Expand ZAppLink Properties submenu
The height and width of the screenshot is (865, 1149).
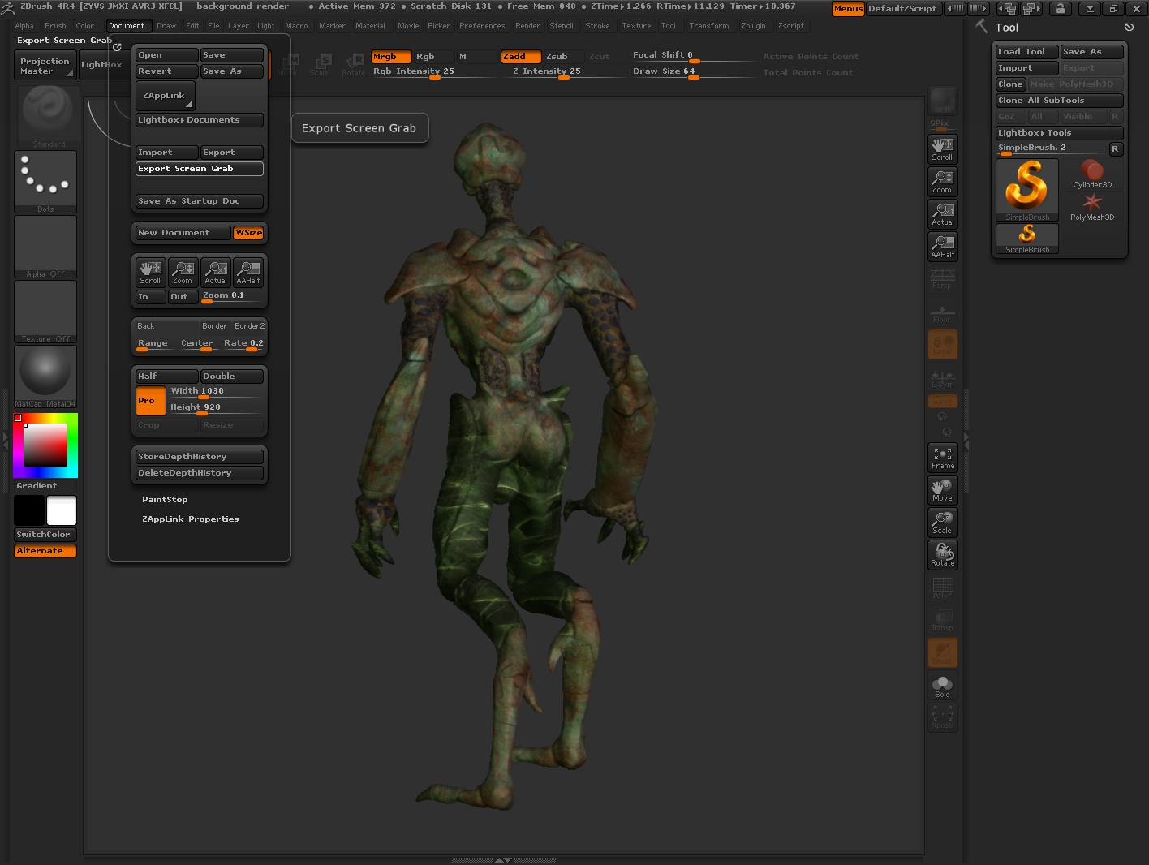(x=191, y=519)
